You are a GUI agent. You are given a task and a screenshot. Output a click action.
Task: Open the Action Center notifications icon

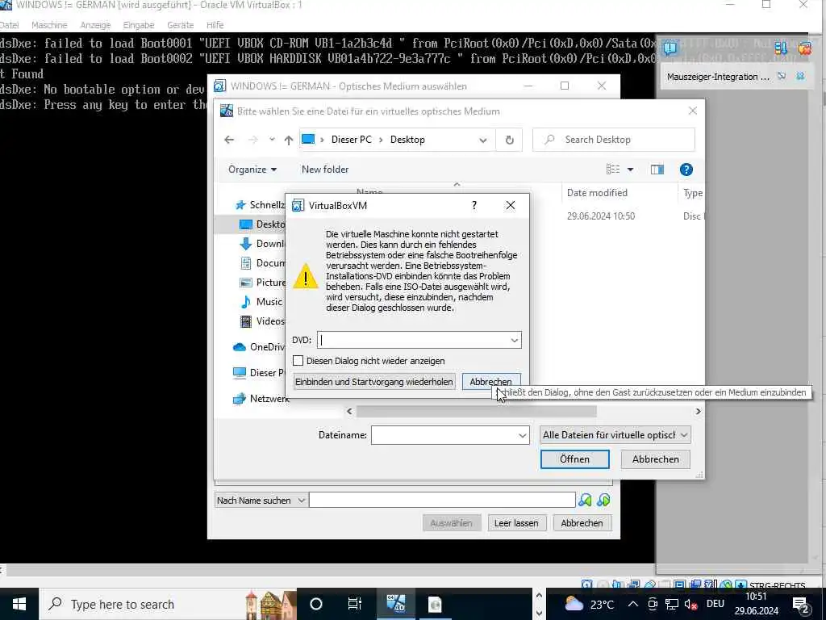[x=800, y=604]
